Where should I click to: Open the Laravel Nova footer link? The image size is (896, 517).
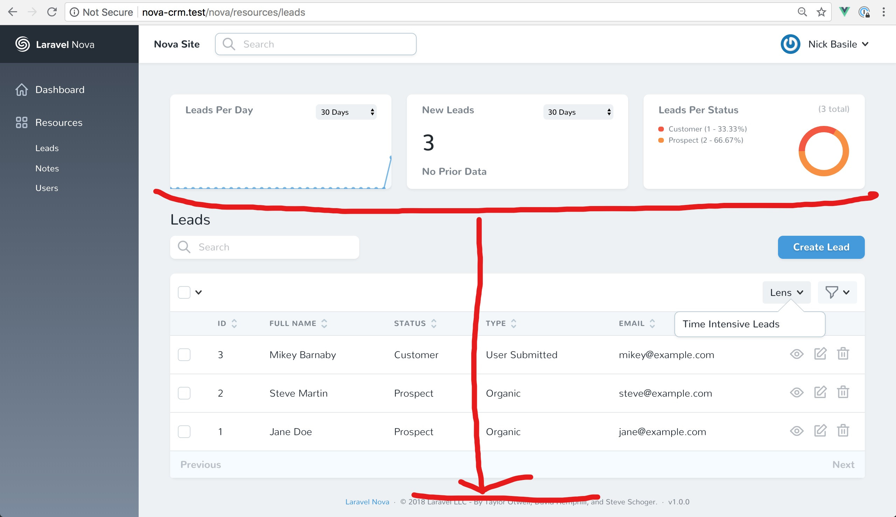tap(367, 502)
